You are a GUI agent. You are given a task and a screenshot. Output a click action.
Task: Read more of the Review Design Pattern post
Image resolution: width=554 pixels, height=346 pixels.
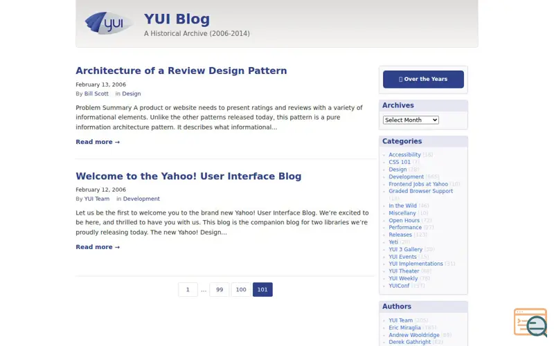(x=98, y=142)
